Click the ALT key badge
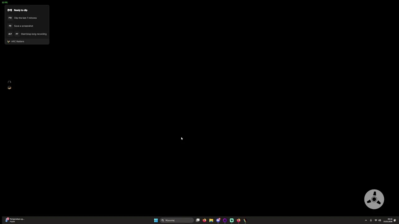 10,34
